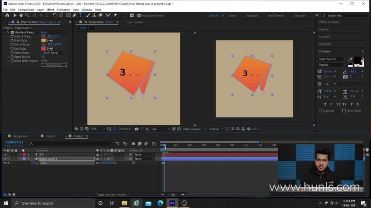This screenshot has width=371, height=208.
Task: Select the Rectangle shape tool
Action: 68,15
